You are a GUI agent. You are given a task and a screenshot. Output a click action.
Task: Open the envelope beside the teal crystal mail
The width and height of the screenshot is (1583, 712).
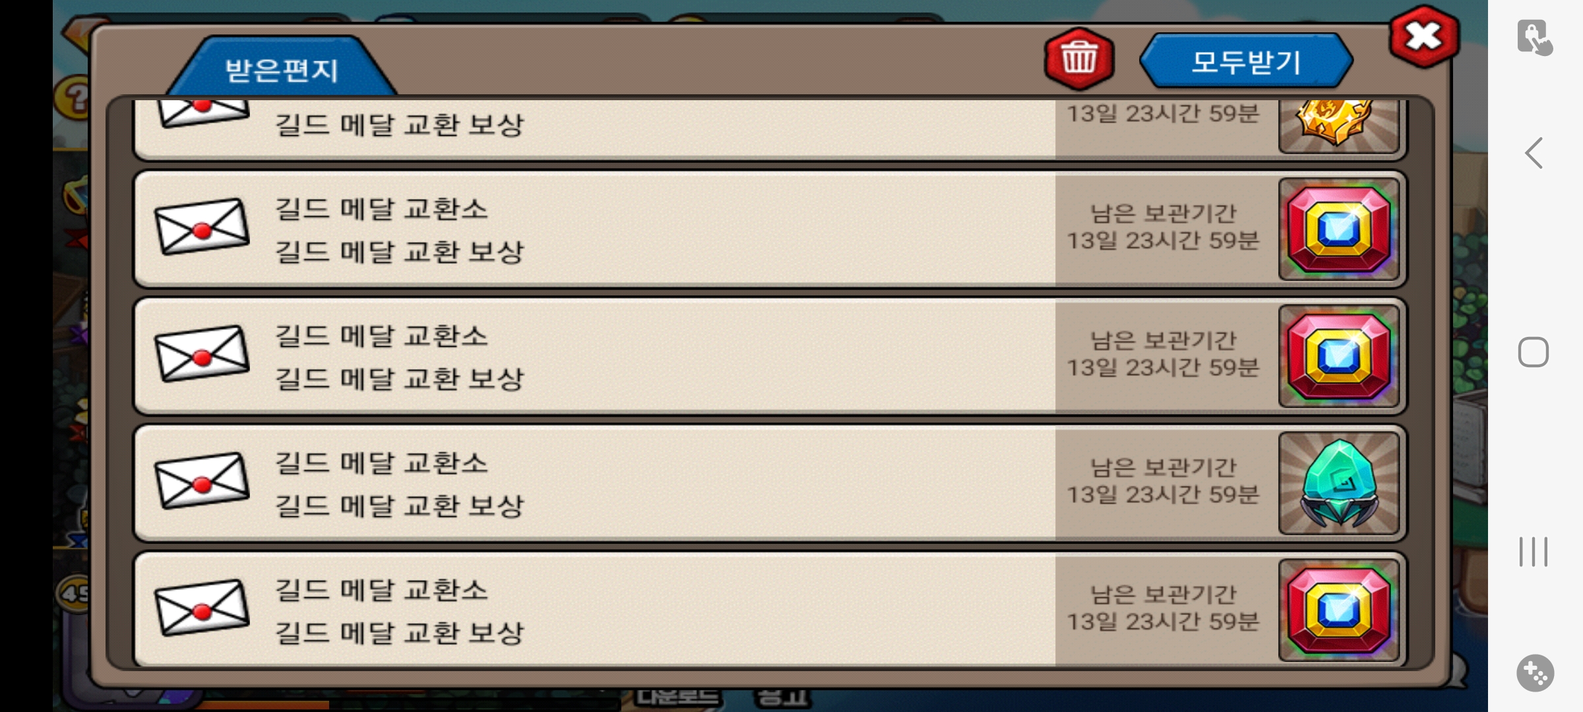point(202,481)
